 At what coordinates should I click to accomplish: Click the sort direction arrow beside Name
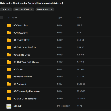[x=9, y=17]
